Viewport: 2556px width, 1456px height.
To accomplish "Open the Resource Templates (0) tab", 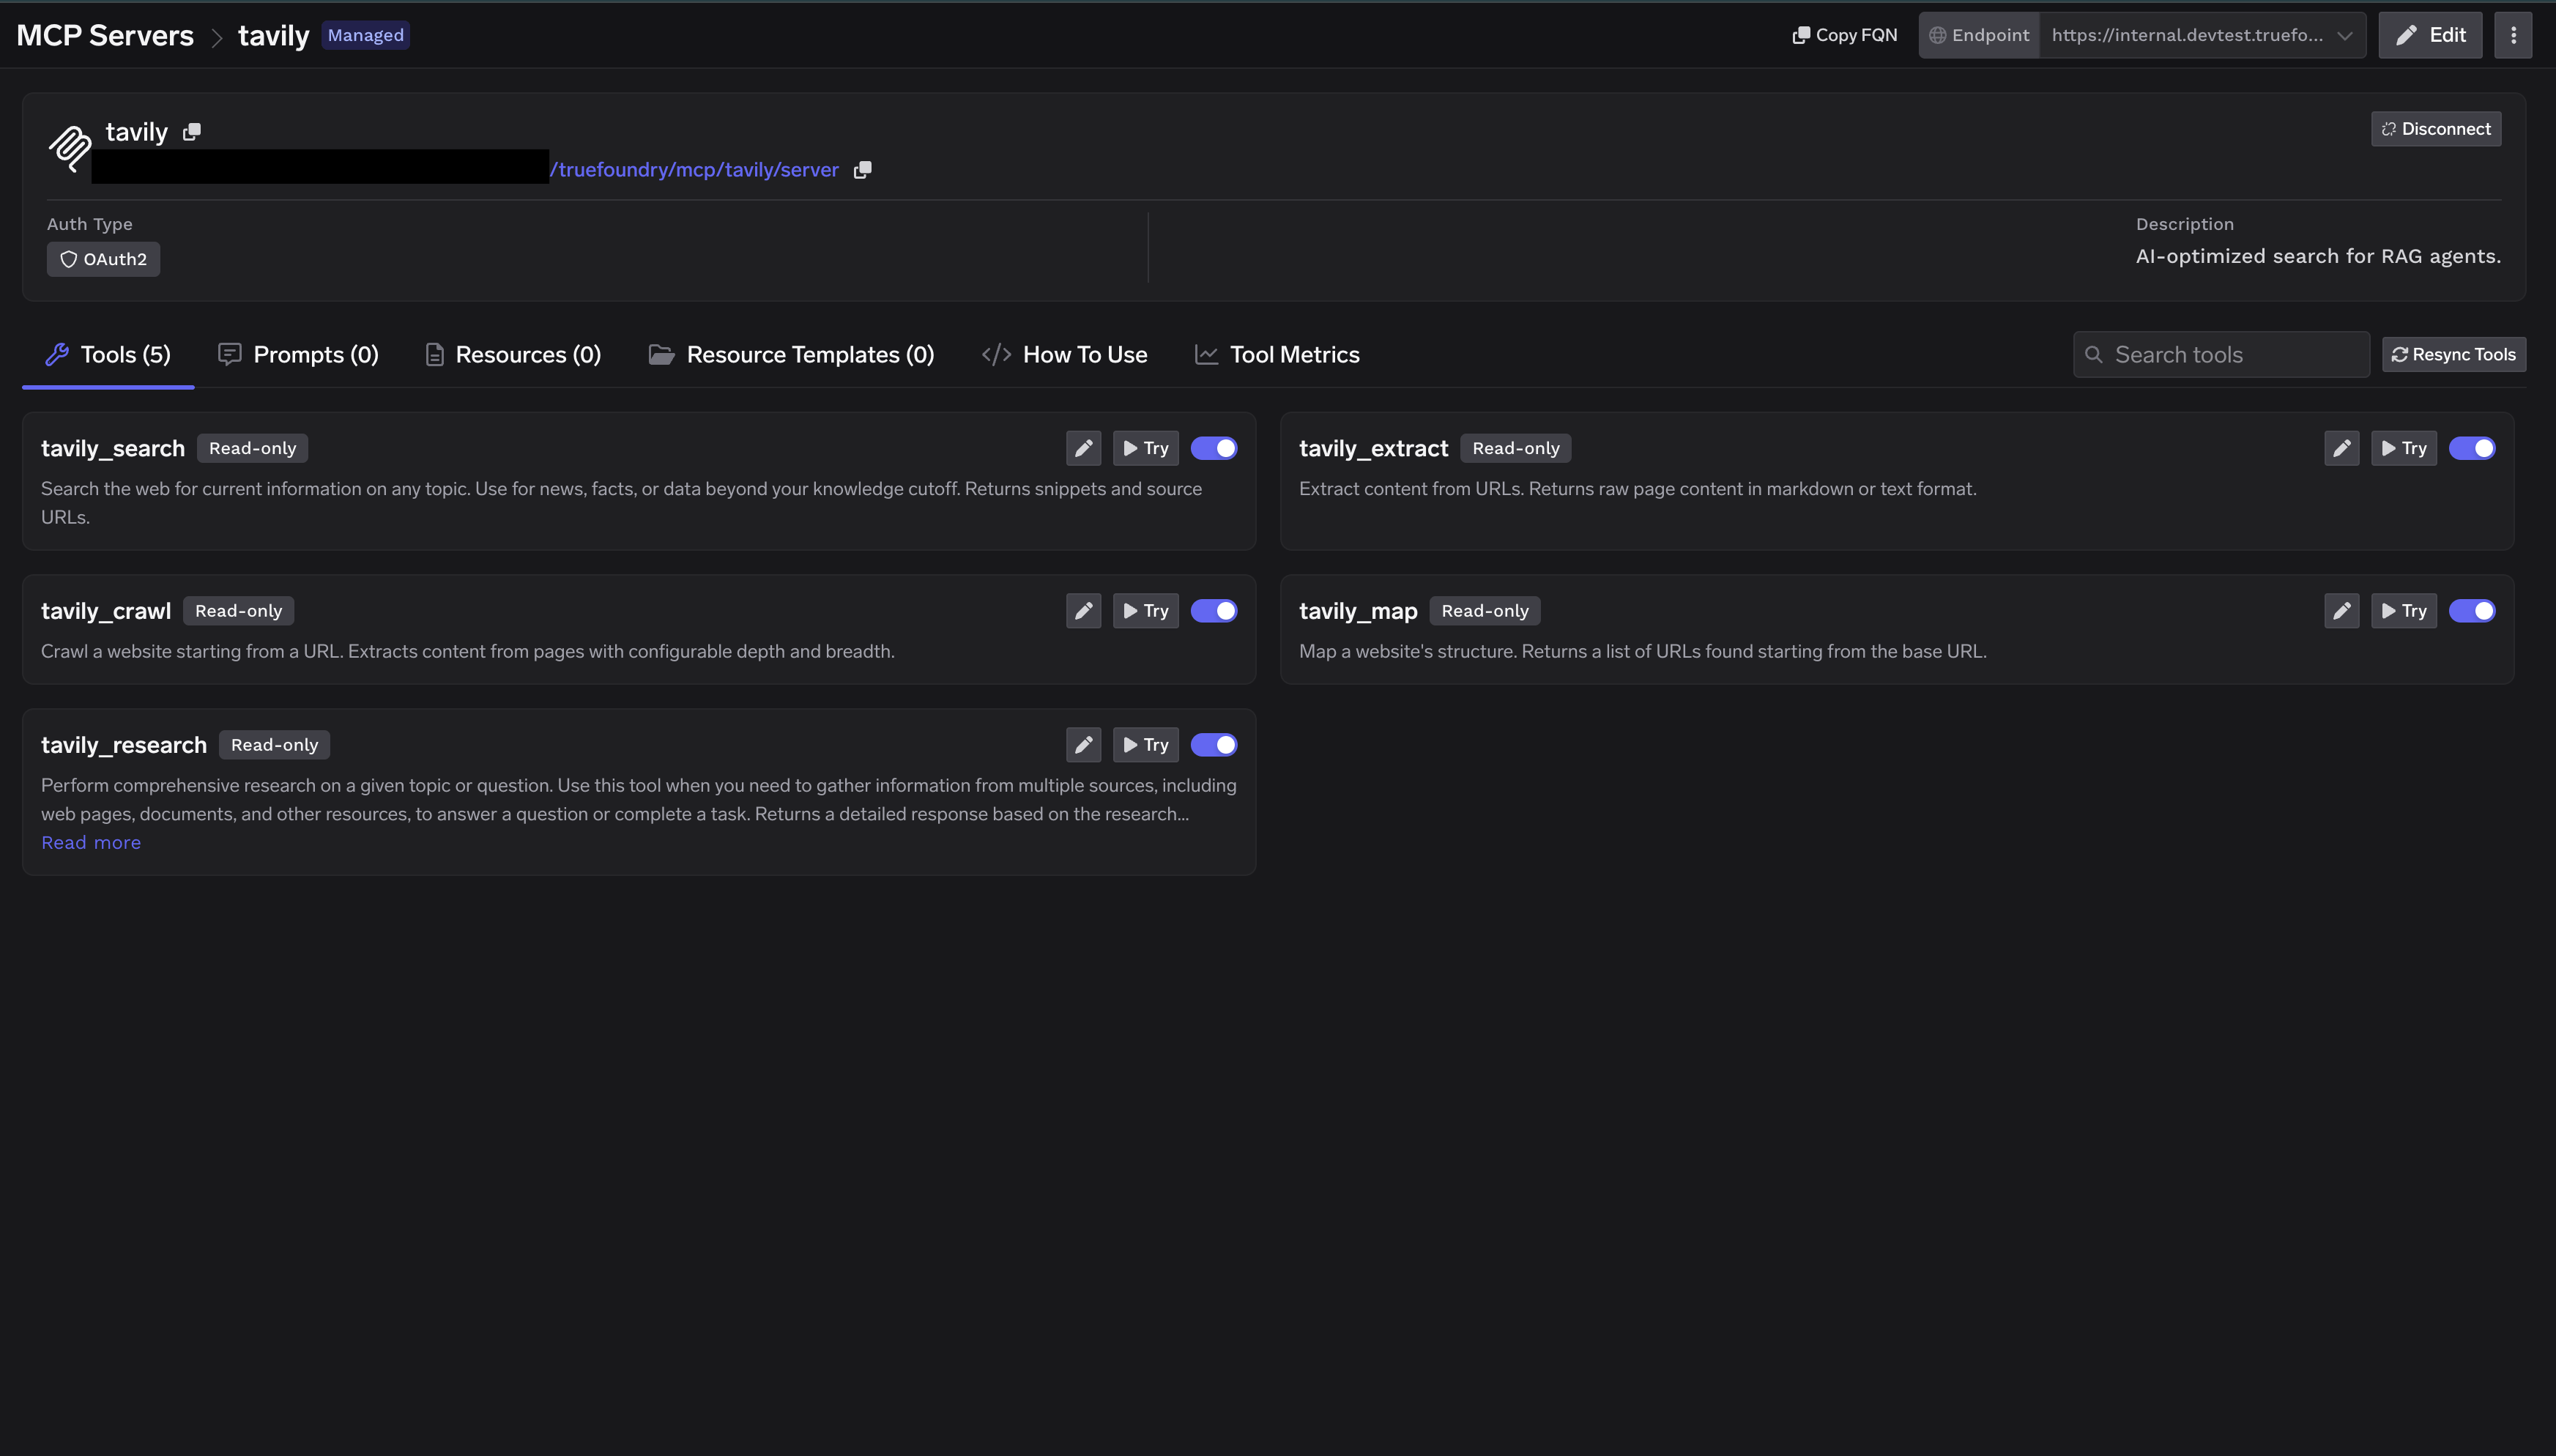I will tap(791, 355).
